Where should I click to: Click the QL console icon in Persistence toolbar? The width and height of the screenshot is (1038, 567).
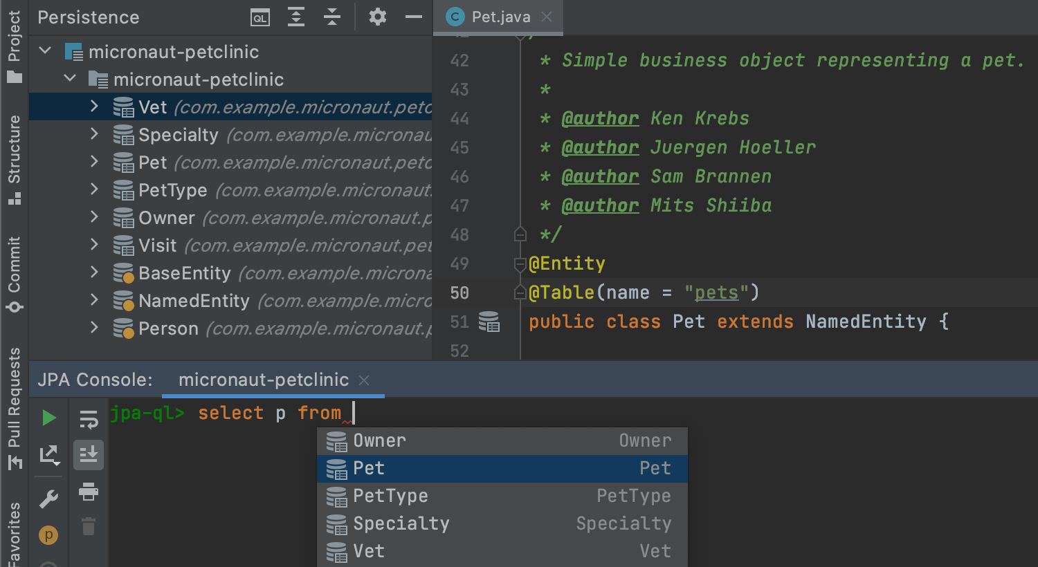[259, 17]
